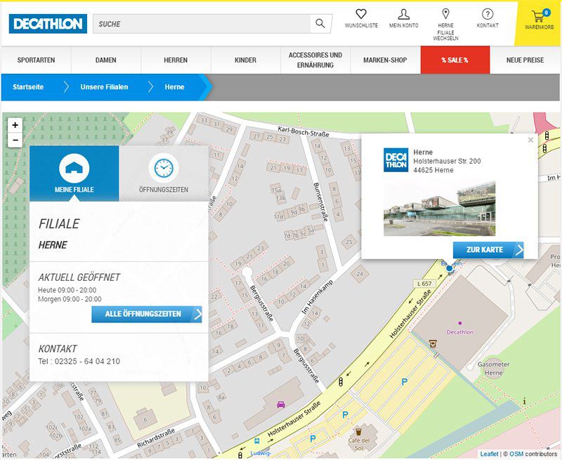Open Accessoires und Ernährung menu
Image resolution: width=562 pixels, height=460 pixels.
[x=315, y=60]
